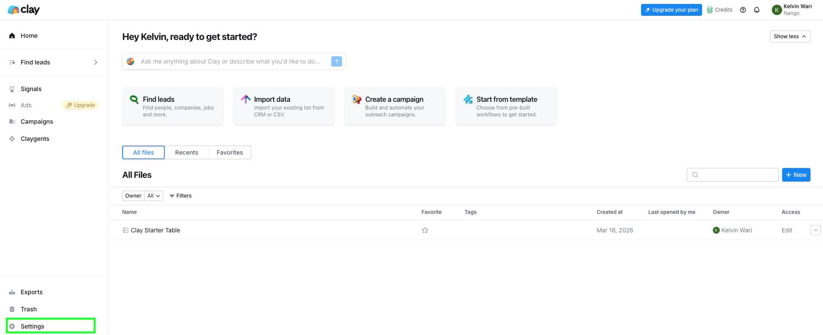Click the Tags column header
This screenshot has height=335, width=823.
471,212
